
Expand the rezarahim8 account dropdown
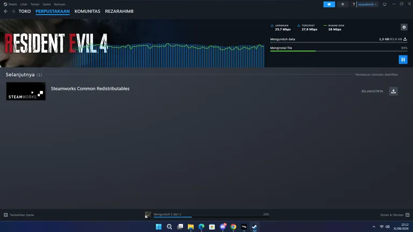(367, 4)
